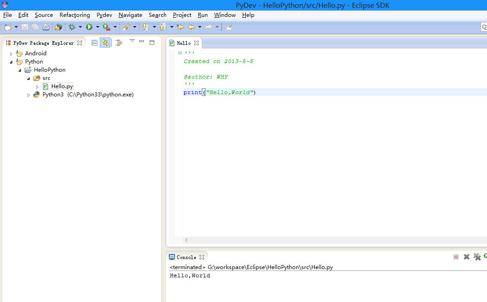
Task: Collapse the Python working set node
Action: click(x=11, y=62)
